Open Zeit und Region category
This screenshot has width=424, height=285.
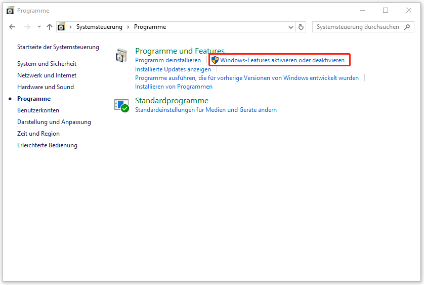[x=38, y=134]
